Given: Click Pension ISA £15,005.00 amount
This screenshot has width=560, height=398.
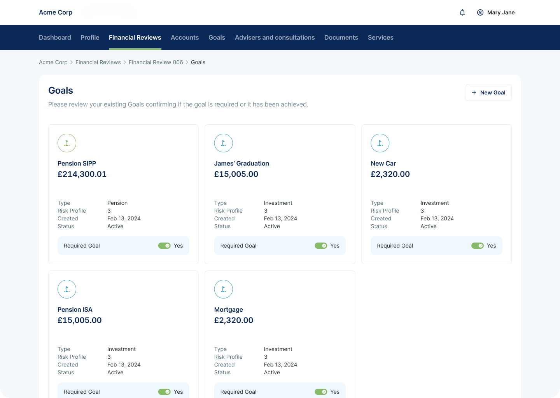Looking at the screenshot, I should 80,320.
